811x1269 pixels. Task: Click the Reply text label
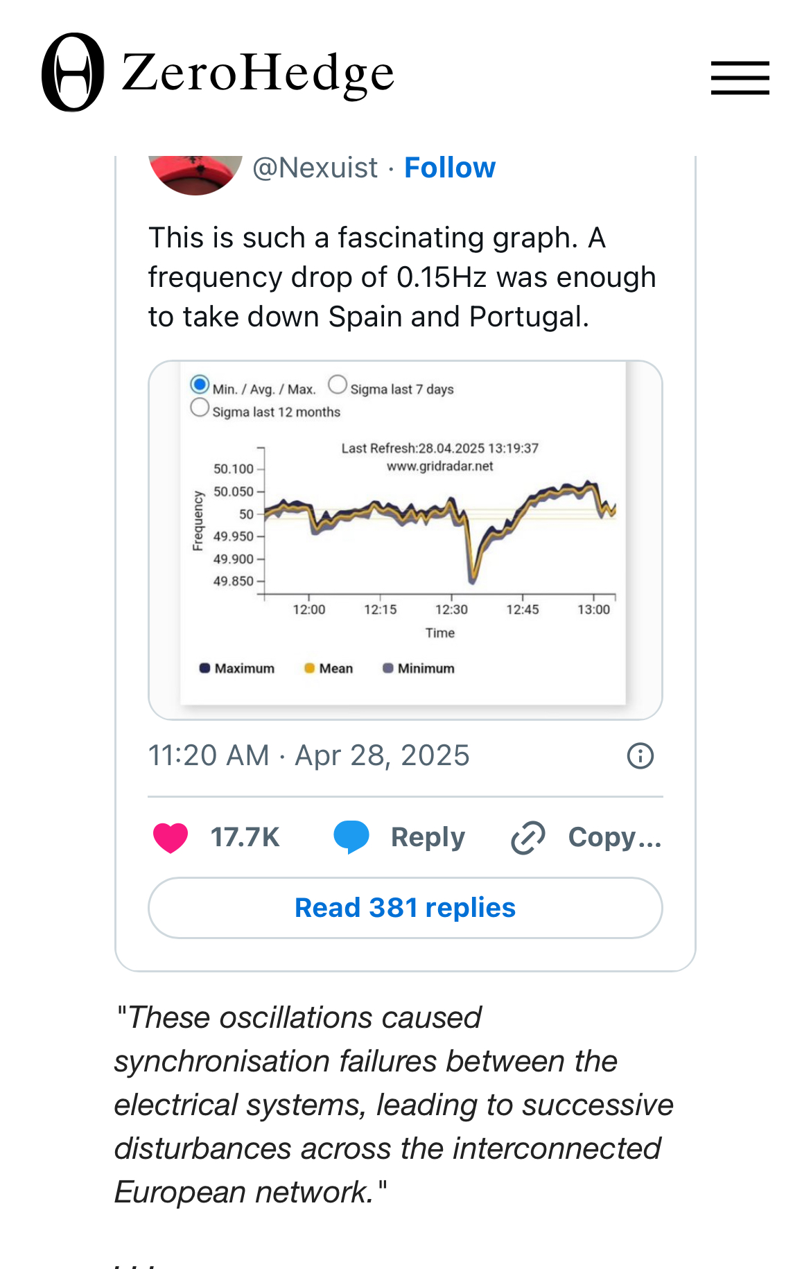[428, 837]
